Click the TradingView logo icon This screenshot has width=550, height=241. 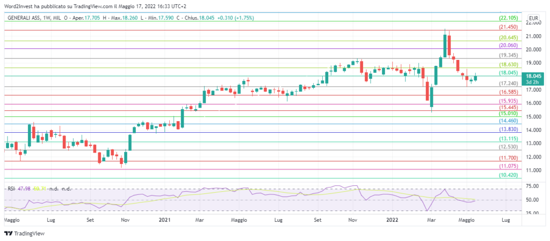point(8,234)
